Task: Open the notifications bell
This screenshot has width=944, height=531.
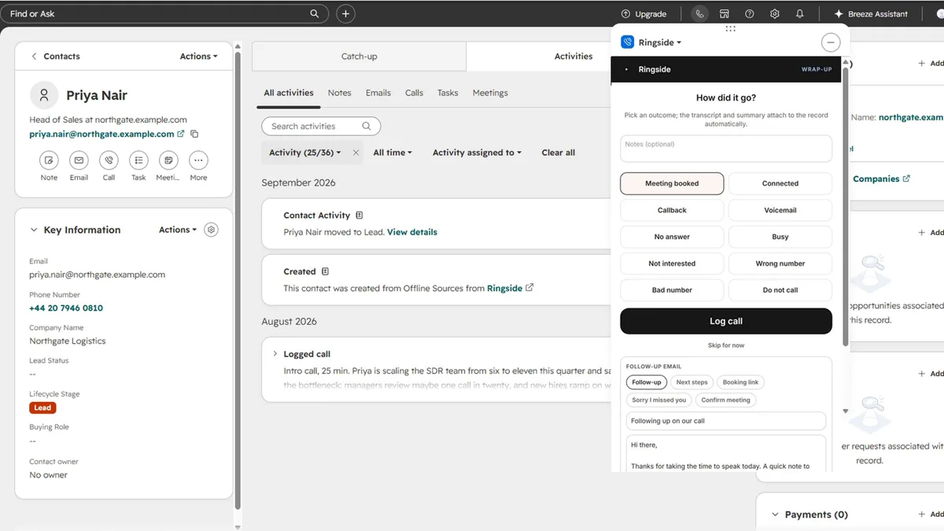Action: (x=800, y=13)
